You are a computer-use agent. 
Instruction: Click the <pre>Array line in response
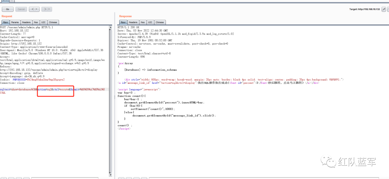point(125,63)
